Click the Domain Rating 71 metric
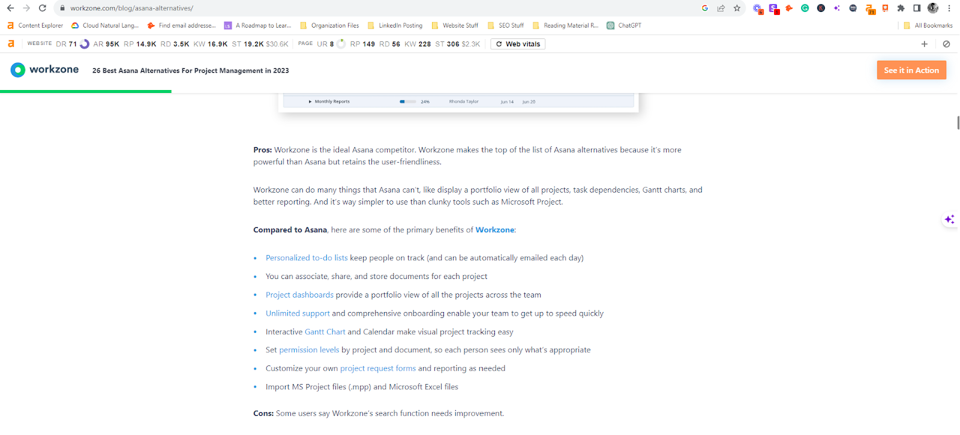Viewport: 960px width, 435px height. 73,44
